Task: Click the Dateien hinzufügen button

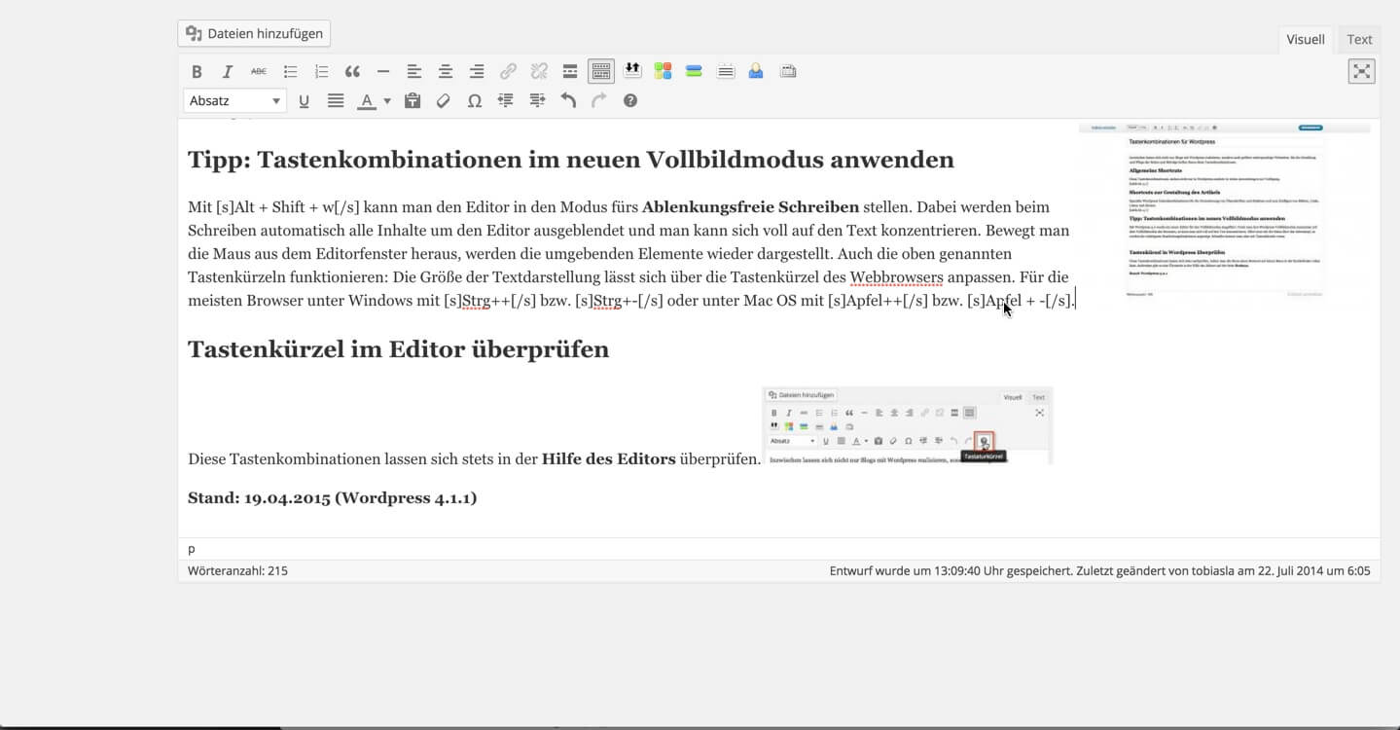Action: click(254, 33)
